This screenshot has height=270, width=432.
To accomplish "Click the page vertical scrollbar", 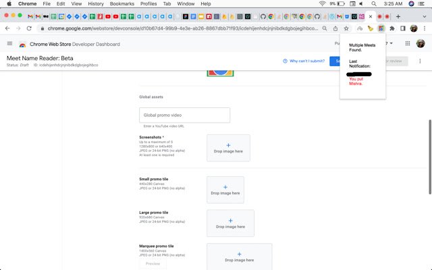I will [430, 157].
